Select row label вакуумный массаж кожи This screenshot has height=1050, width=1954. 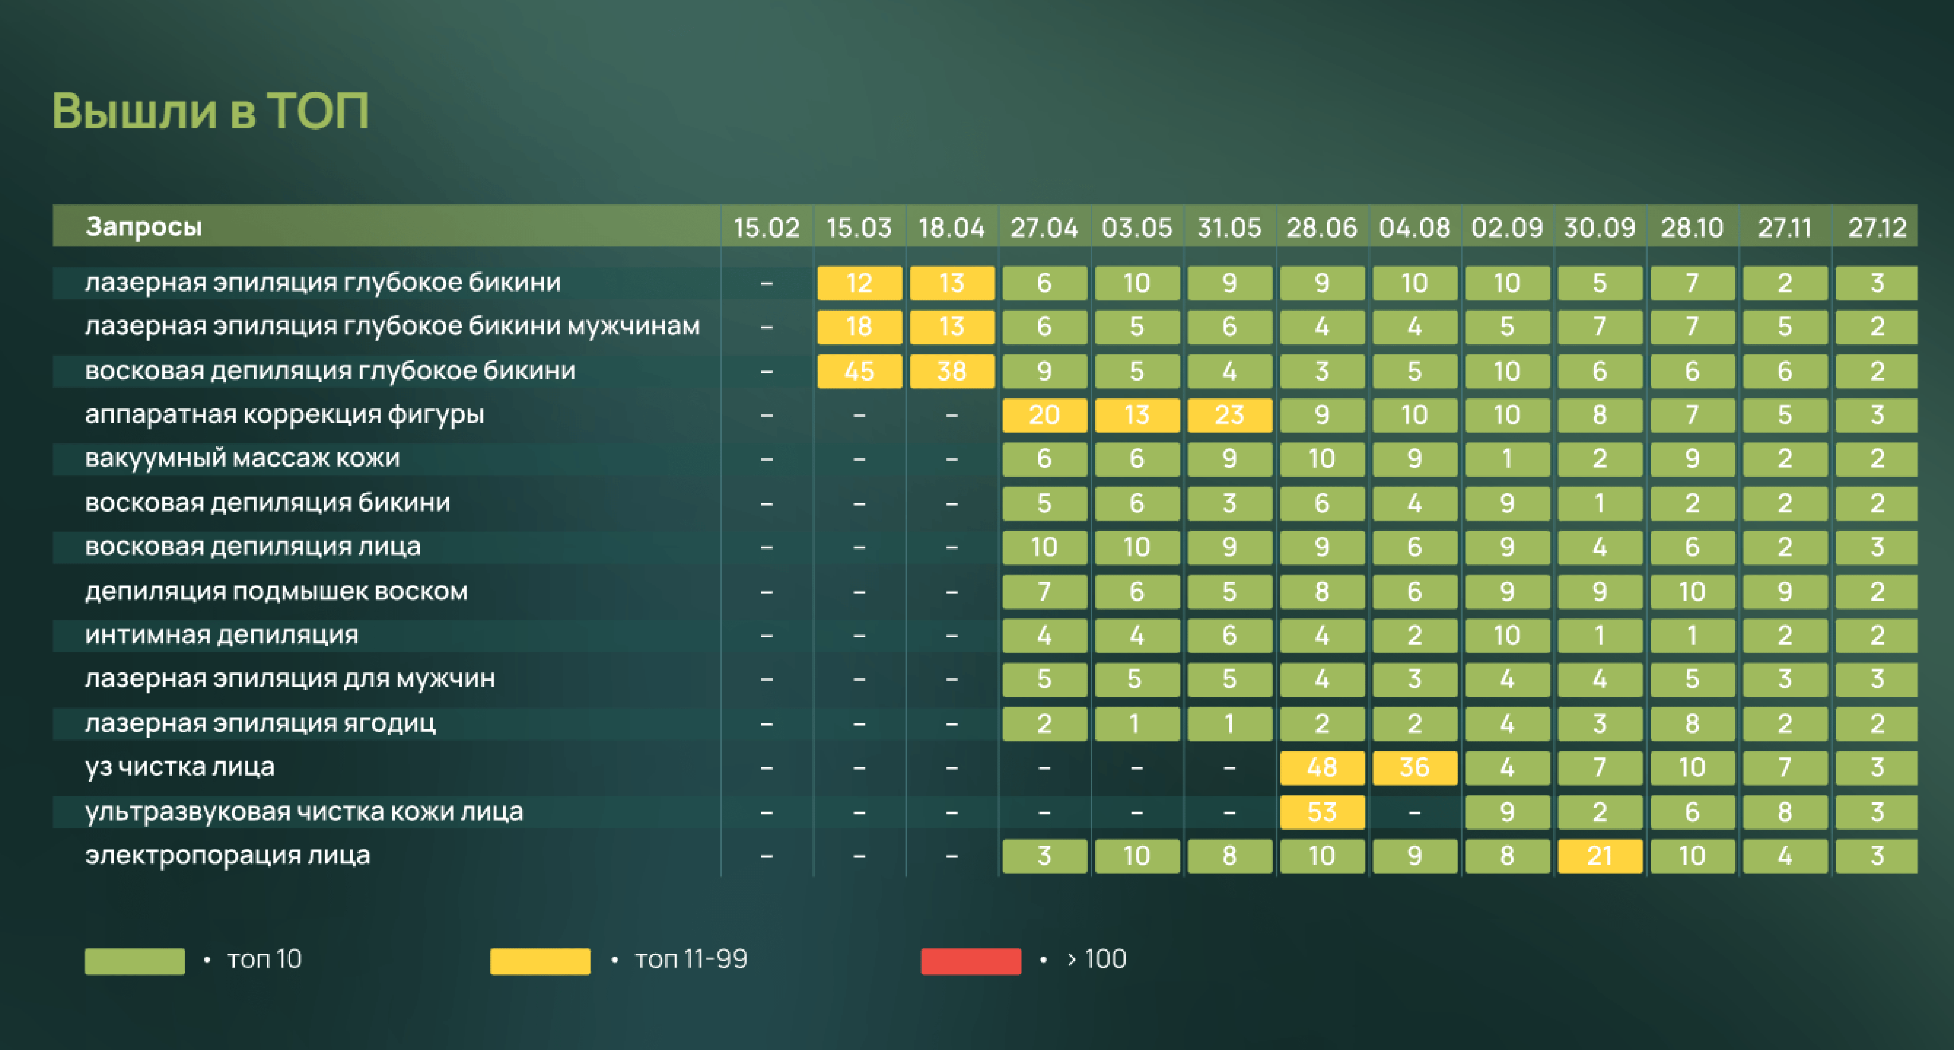pyautogui.click(x=242, y=458)
